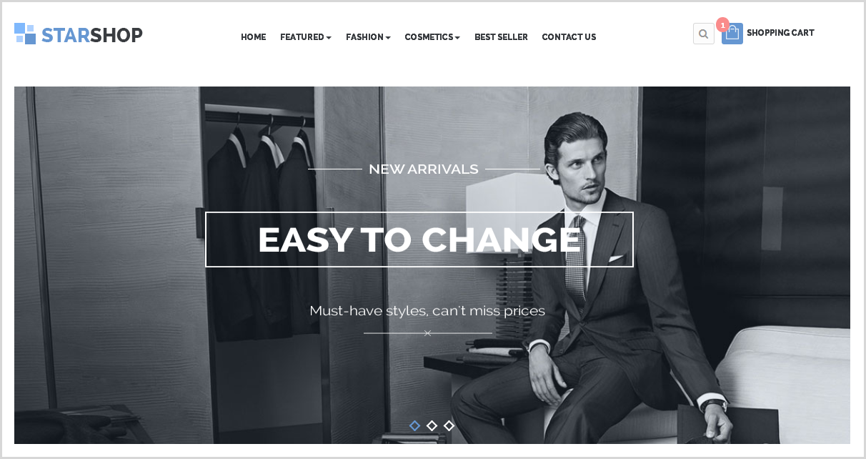Viewport: 866px width, 459px height.
Task: Go to the Home menu item
Action: pos(253,37)
